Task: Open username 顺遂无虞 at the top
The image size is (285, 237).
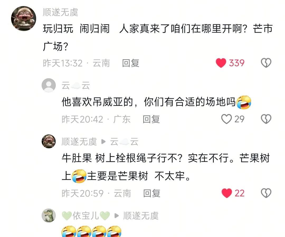Action: [60, 12]
